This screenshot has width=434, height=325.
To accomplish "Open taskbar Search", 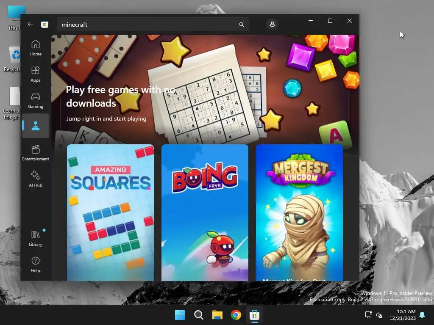I will pyautogui.click(x=198, y=315).
